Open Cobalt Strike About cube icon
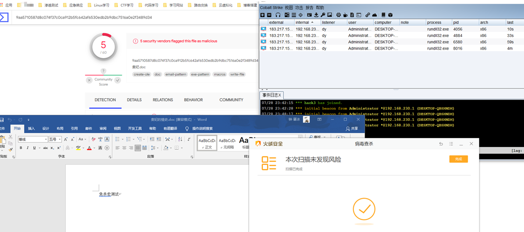Screen dimensions: 524x232 390,15
